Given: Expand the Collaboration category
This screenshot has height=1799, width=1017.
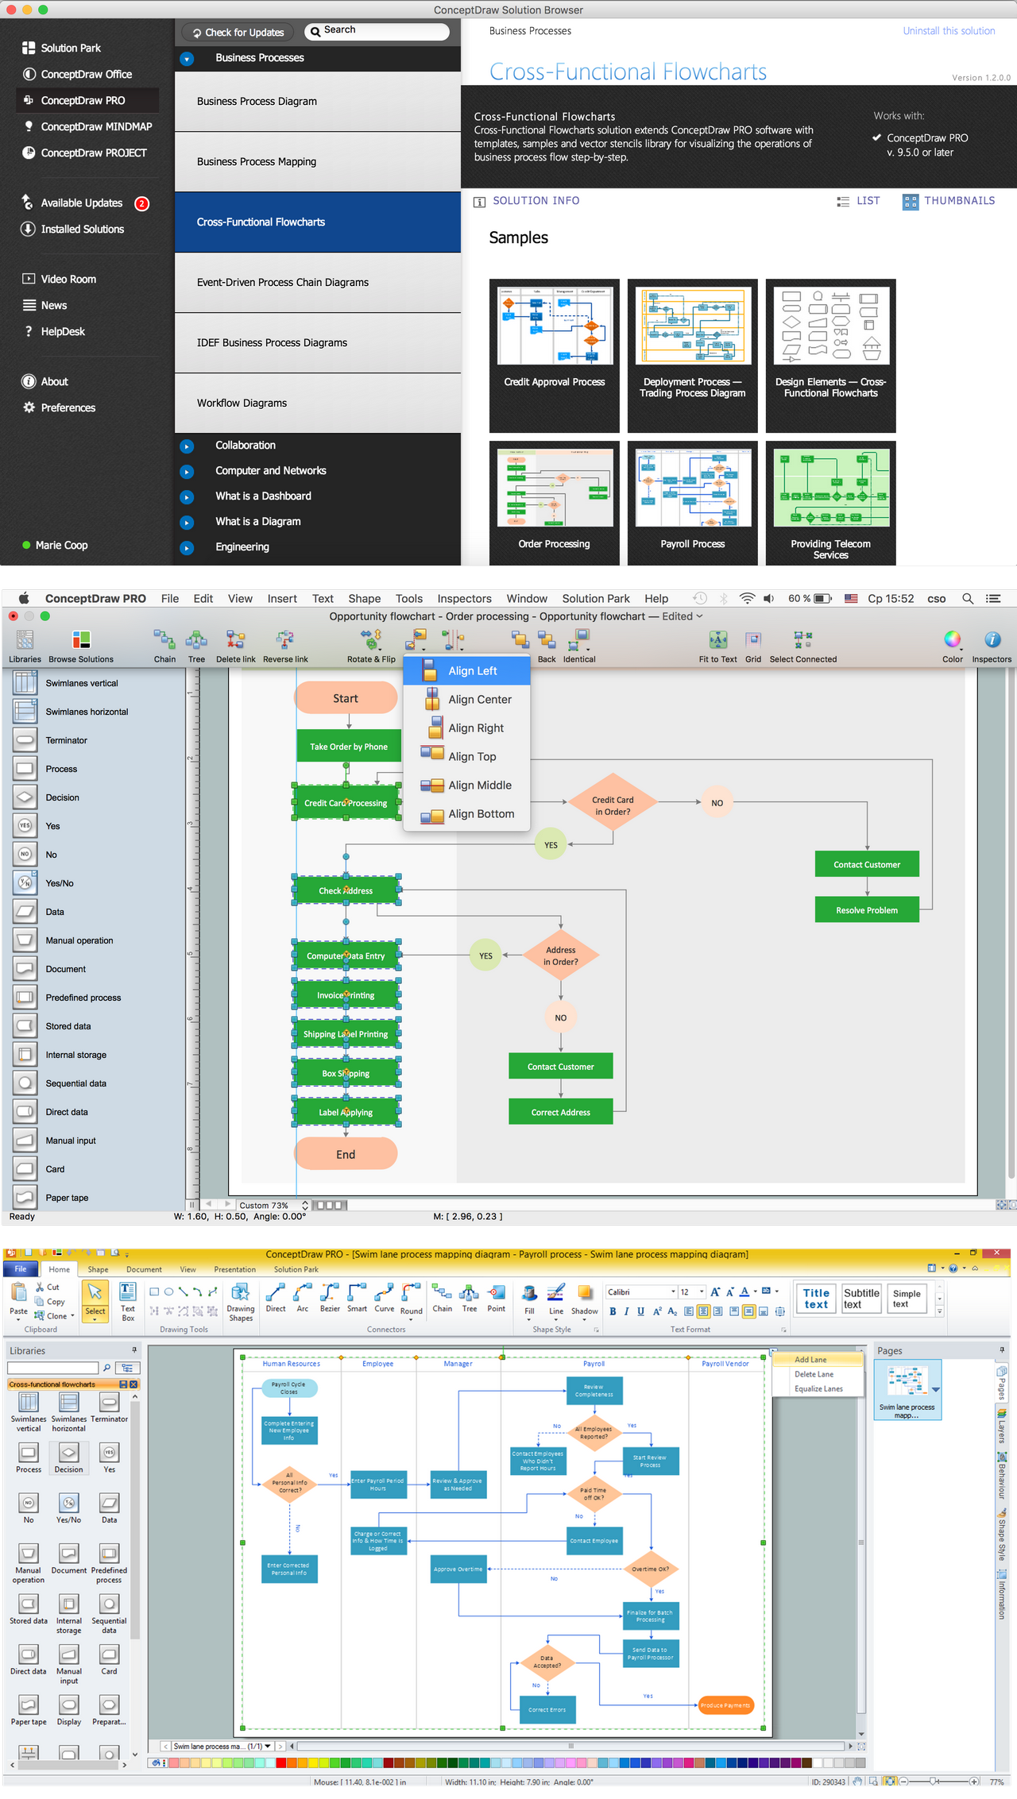Looking at the screenshot, I should (x=187, y=446).
